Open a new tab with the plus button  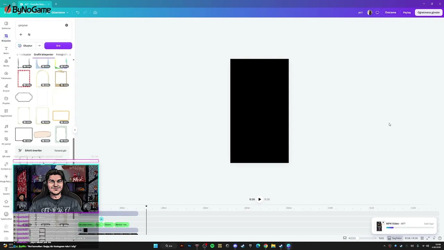(x=56, y=4)
